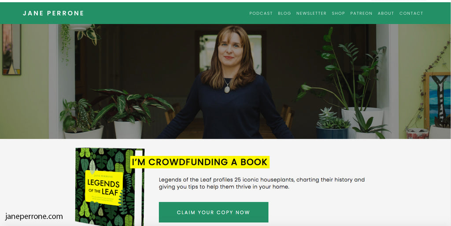Select the About menu item
Image resolution: width=451 pixels, height=226 pixels.
coord(386,13)
